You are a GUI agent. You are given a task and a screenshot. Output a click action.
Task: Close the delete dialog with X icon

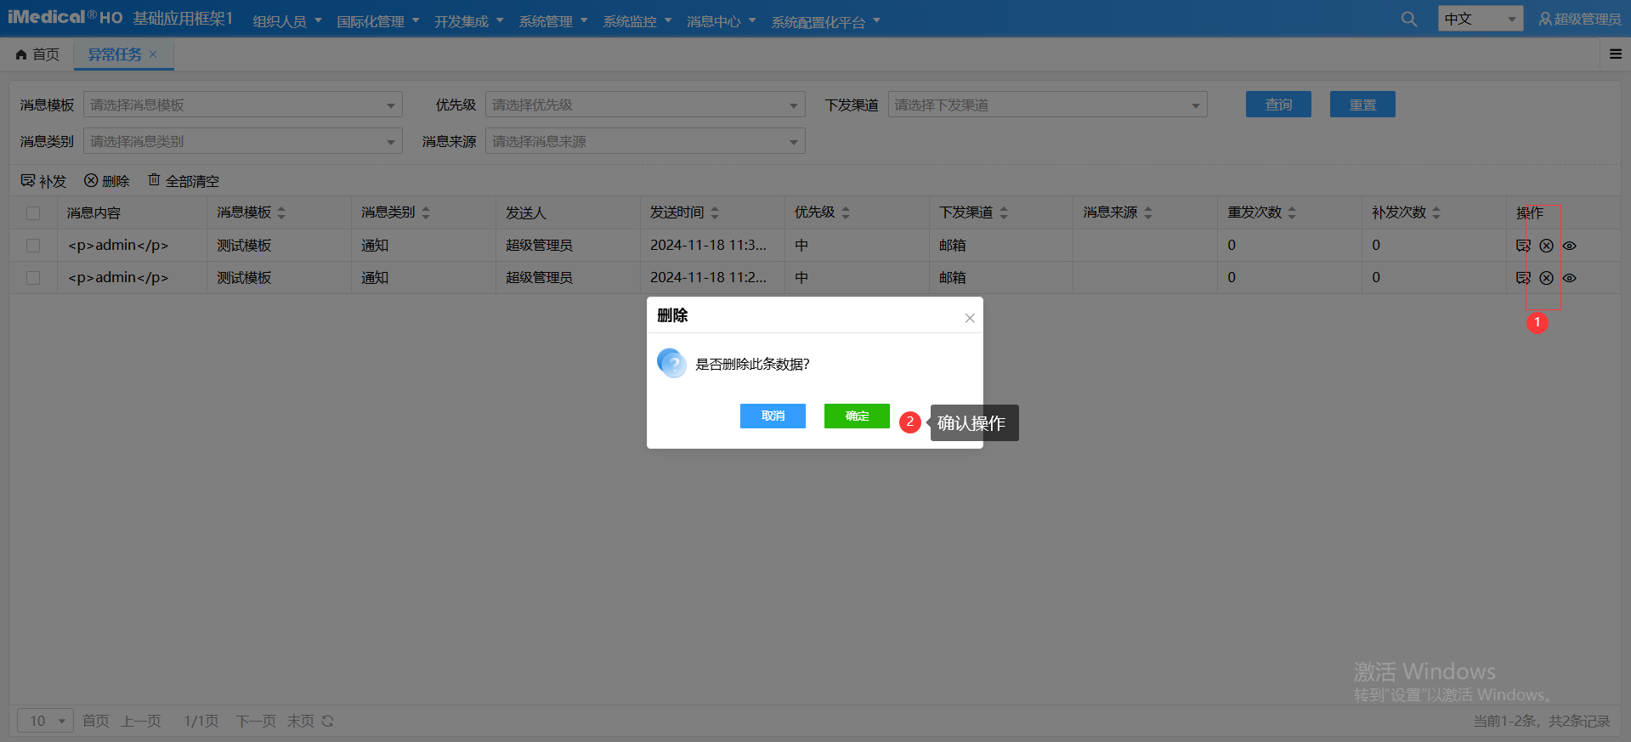coord(969,318)
